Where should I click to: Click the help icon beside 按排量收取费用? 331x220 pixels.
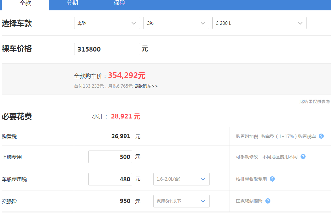click(272, 179)
